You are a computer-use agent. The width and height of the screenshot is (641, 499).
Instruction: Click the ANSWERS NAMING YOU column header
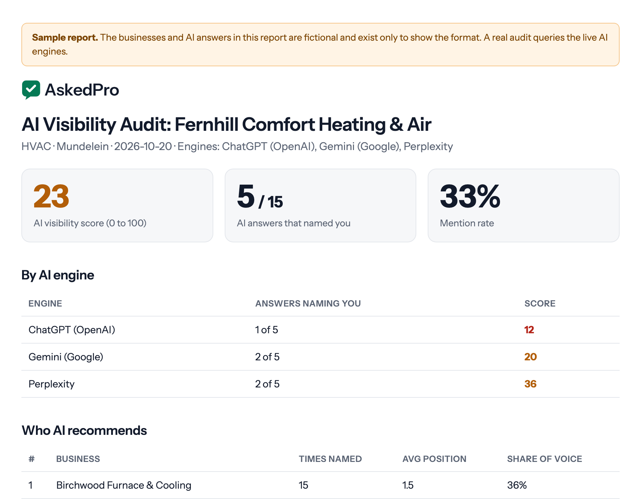click(308, 303)
